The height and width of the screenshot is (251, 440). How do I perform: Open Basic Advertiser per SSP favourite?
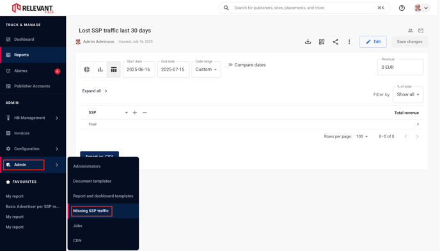click(32, 206)
